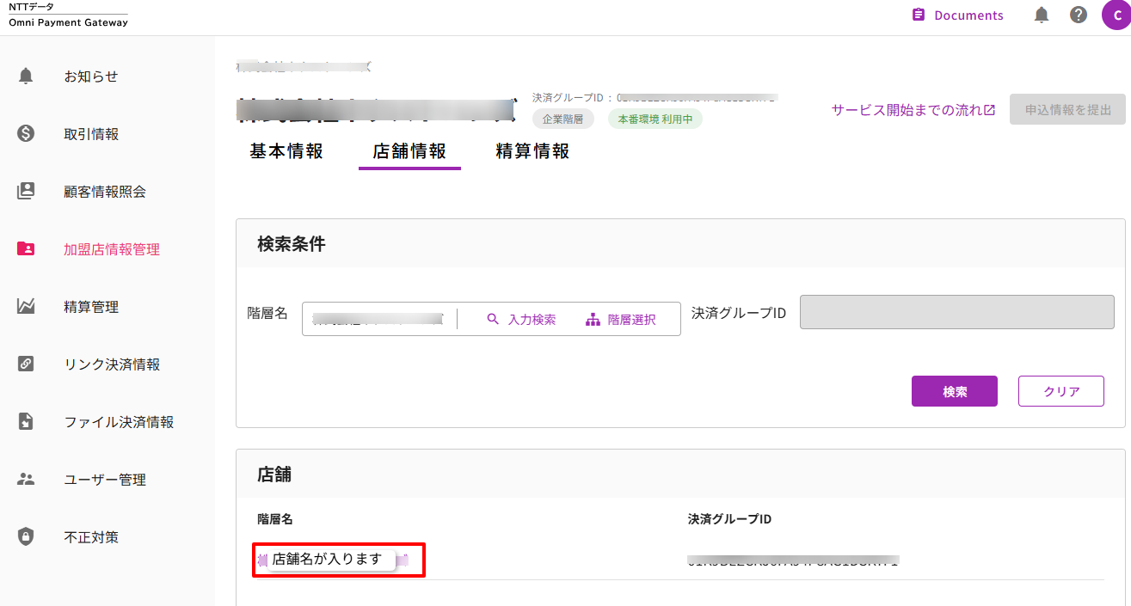Click the hierarchy icon beside 階層選択
The width and height of the screenshot is (1131, 606).
593,319
